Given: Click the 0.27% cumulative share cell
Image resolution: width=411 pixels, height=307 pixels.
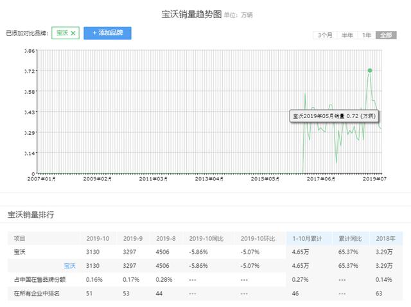Looking at the screenshot, I should pyautogui.click(x=300, y=280).
